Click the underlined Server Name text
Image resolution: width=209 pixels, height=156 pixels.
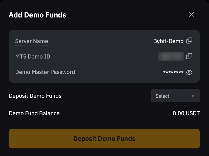(31, 41)
